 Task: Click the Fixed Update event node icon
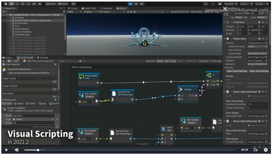(81, 77)
